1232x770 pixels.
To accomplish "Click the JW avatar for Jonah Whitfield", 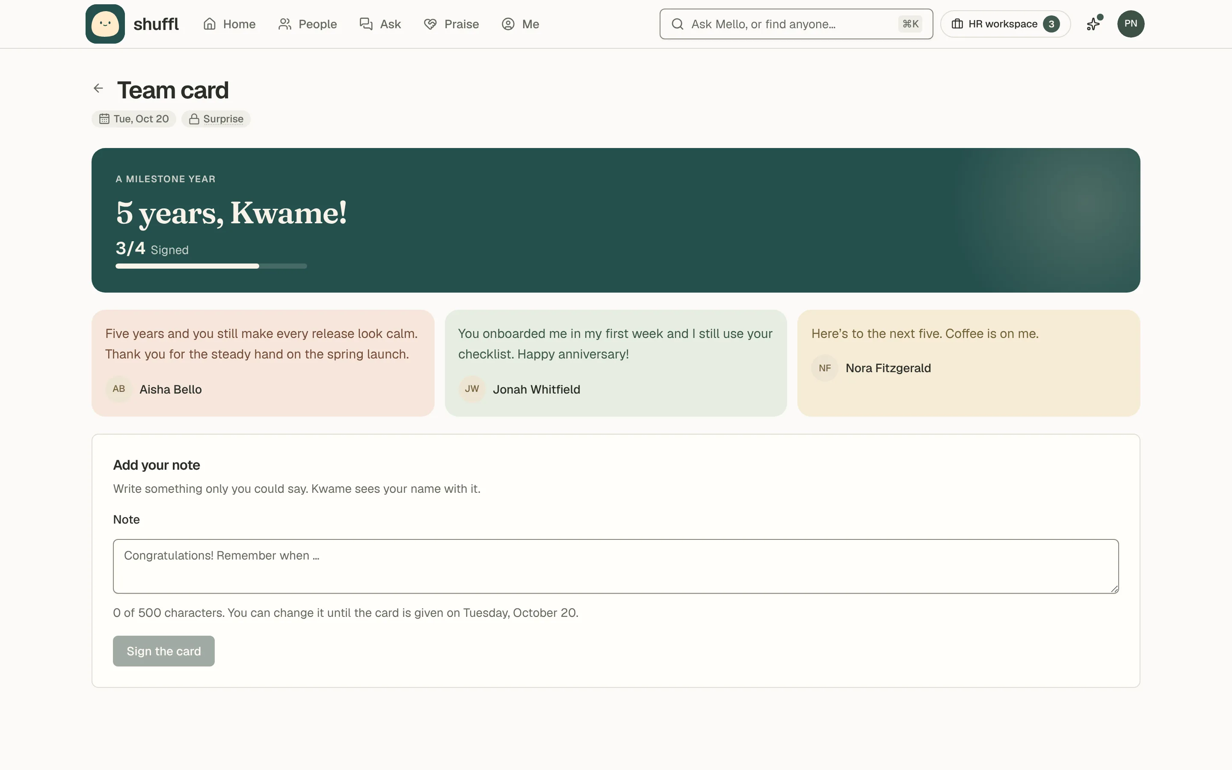I will click(472, 389).
